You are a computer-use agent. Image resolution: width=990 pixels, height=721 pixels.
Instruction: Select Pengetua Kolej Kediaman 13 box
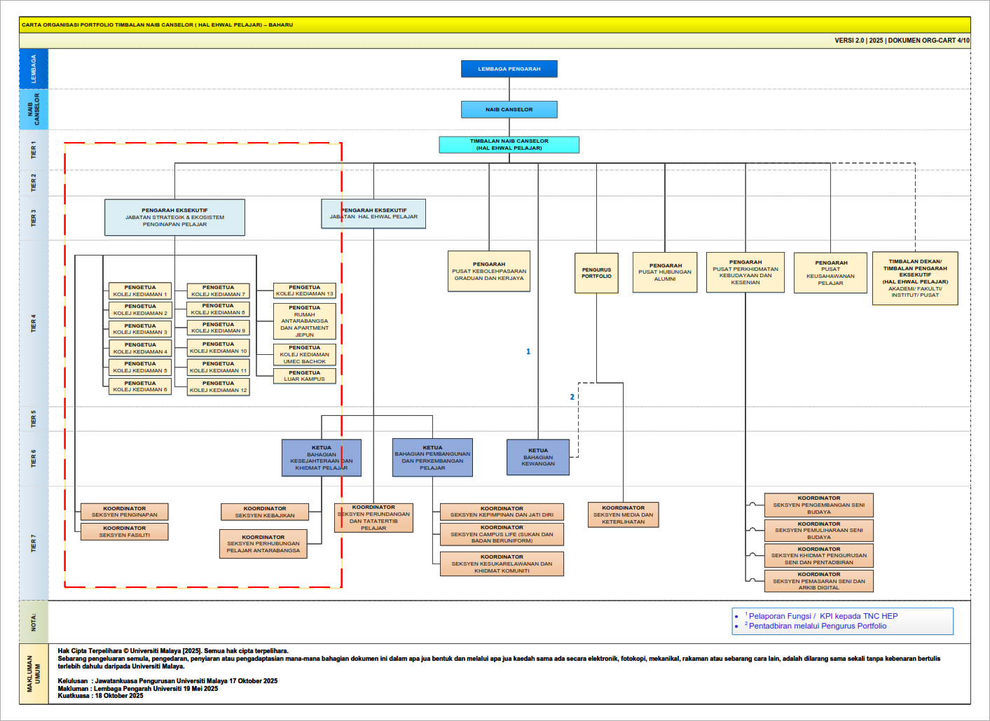pos(304,290)
